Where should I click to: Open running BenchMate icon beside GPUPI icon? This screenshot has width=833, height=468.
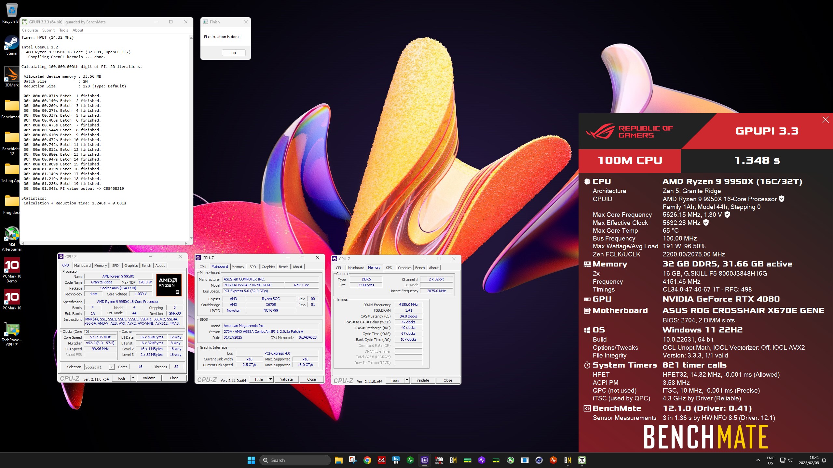coord(567,460)
